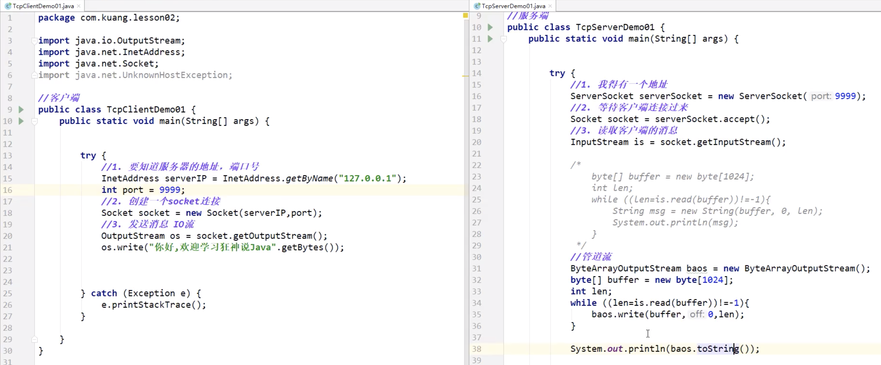Click yellow inspection indicator above client scrollbar
The image size is (881, 365).
pos(465,15)
